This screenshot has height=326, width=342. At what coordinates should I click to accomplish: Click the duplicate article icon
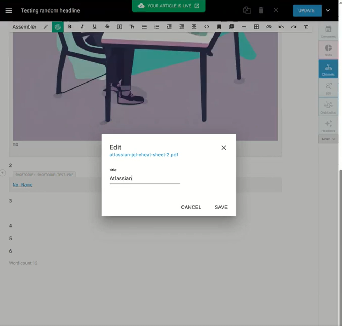pos(247,10)
